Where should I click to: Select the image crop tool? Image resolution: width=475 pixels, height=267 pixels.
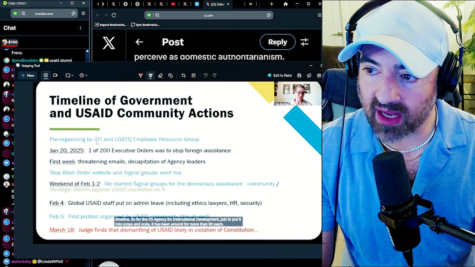click(183, 75)
